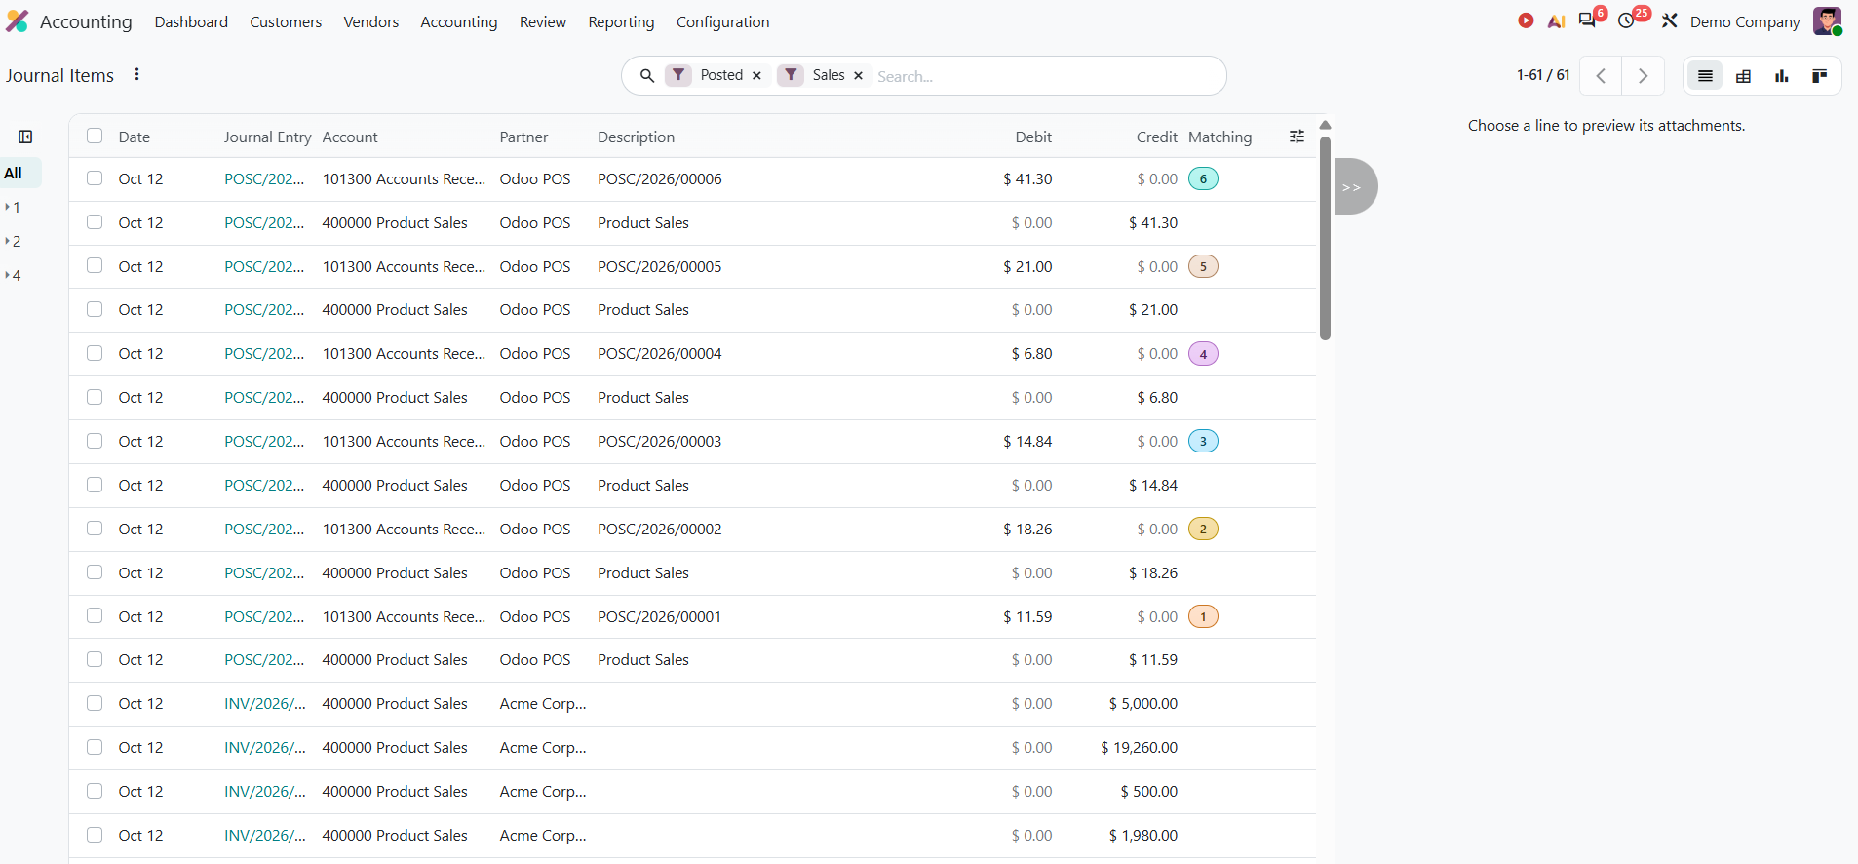Open the debug tools wrench icon
The height and width of the screenshot is (864, 1858).
pyautogui.click(x=1670, y=20)
